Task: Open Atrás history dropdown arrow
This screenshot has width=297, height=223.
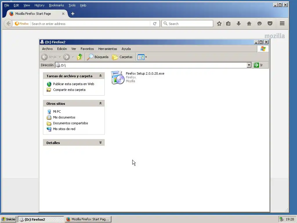Action: point(60,57)
